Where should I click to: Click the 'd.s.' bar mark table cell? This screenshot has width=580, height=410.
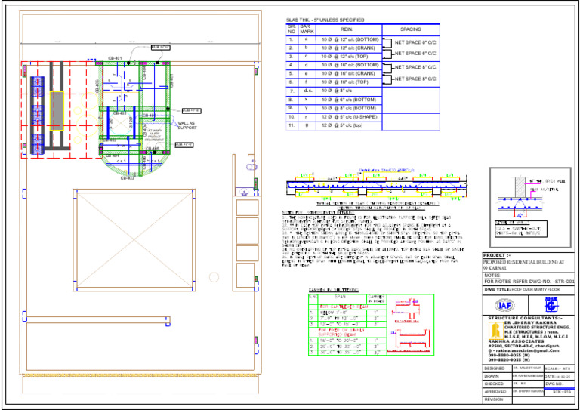(307, 91)
